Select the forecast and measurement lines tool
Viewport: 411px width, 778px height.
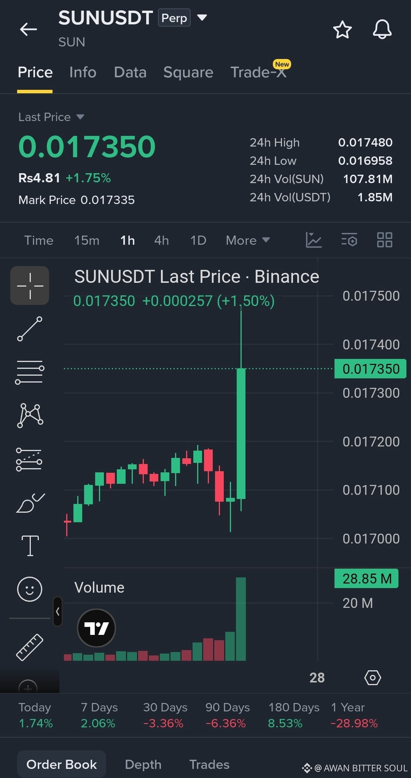(x=29, y=459)
